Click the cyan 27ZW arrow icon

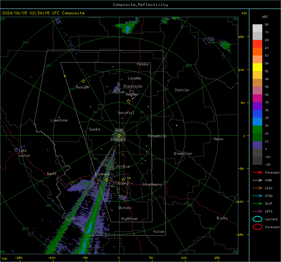click(x=257, y=196)
